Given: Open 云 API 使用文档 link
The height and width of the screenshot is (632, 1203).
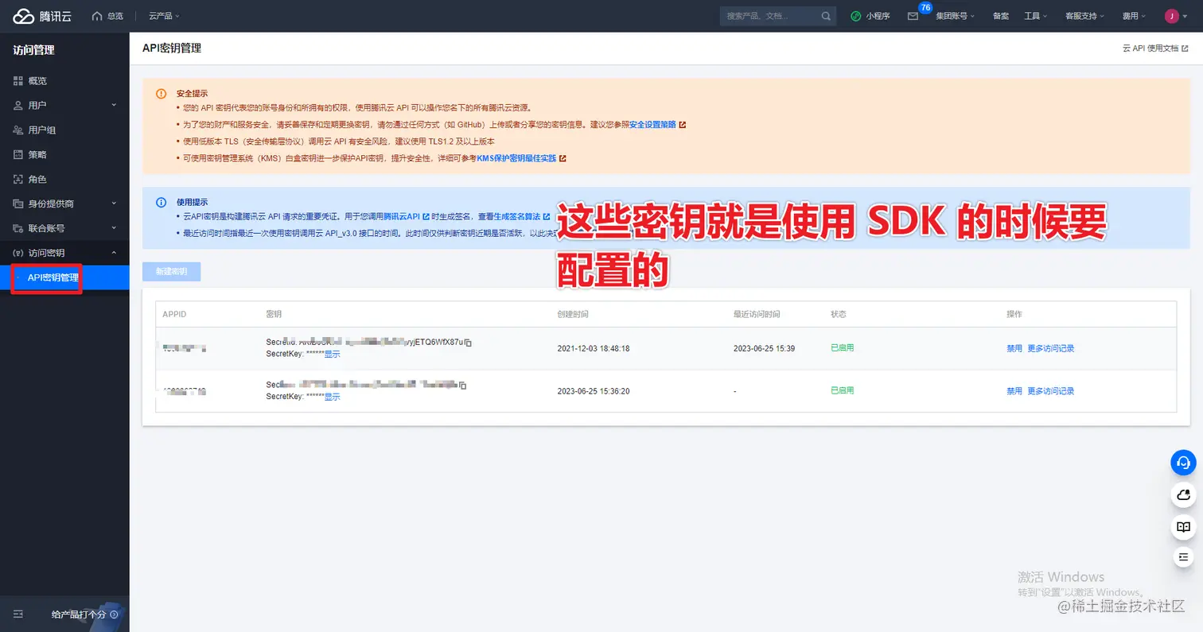Looking at the screenshot, I should pos(1150,48).
